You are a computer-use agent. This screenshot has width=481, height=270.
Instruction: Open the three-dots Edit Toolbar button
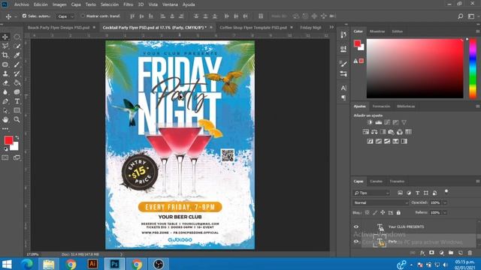pyautogui.click(x=5, y=129)
